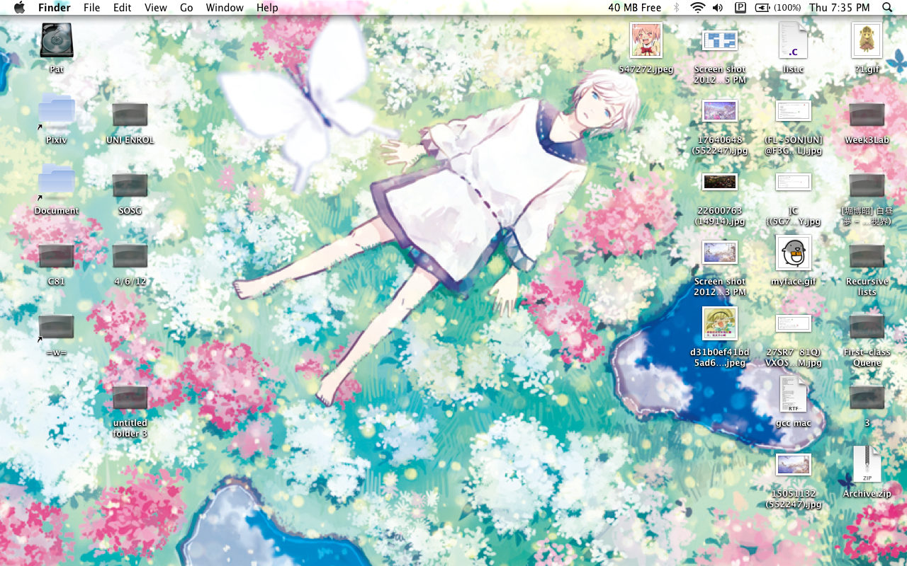Select the 17640648 (552247).jpg file
Image resolution: width=907 pixels, height=566 pixels.
tap(720, 110)
